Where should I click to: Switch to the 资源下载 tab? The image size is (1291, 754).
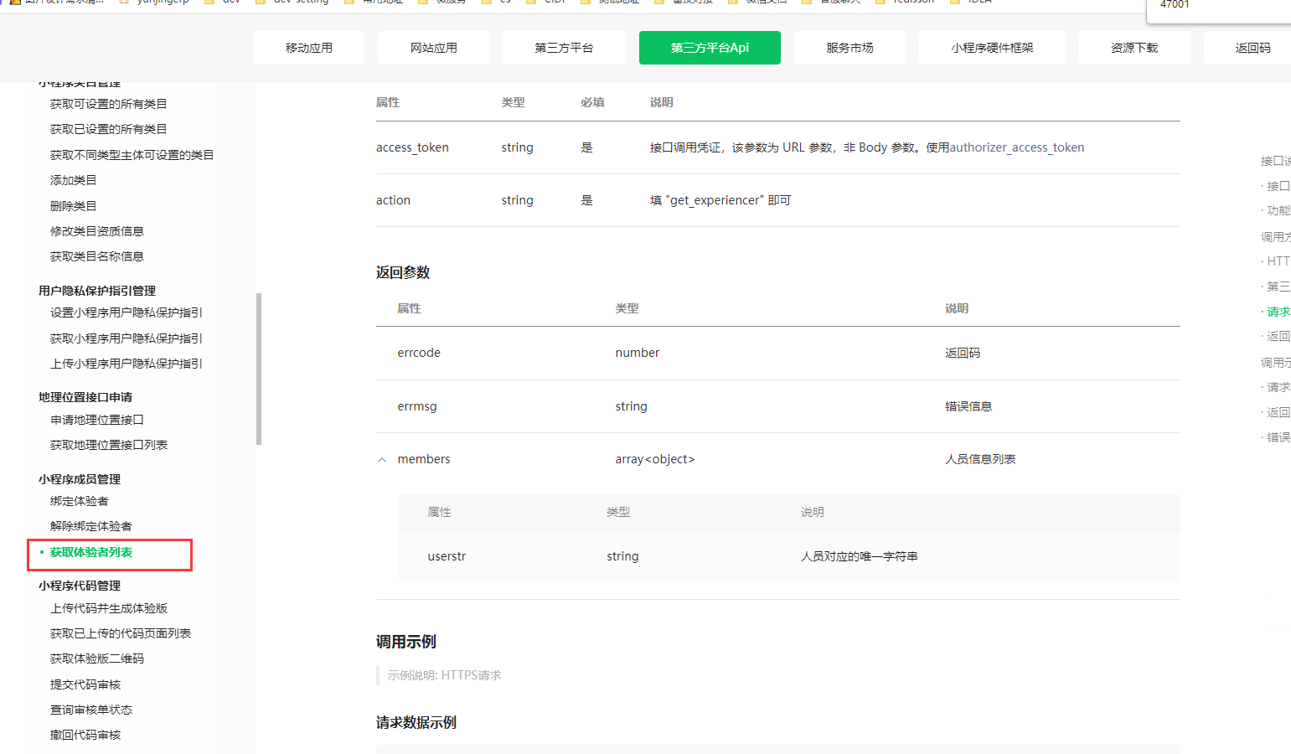tap(1134, 48)
